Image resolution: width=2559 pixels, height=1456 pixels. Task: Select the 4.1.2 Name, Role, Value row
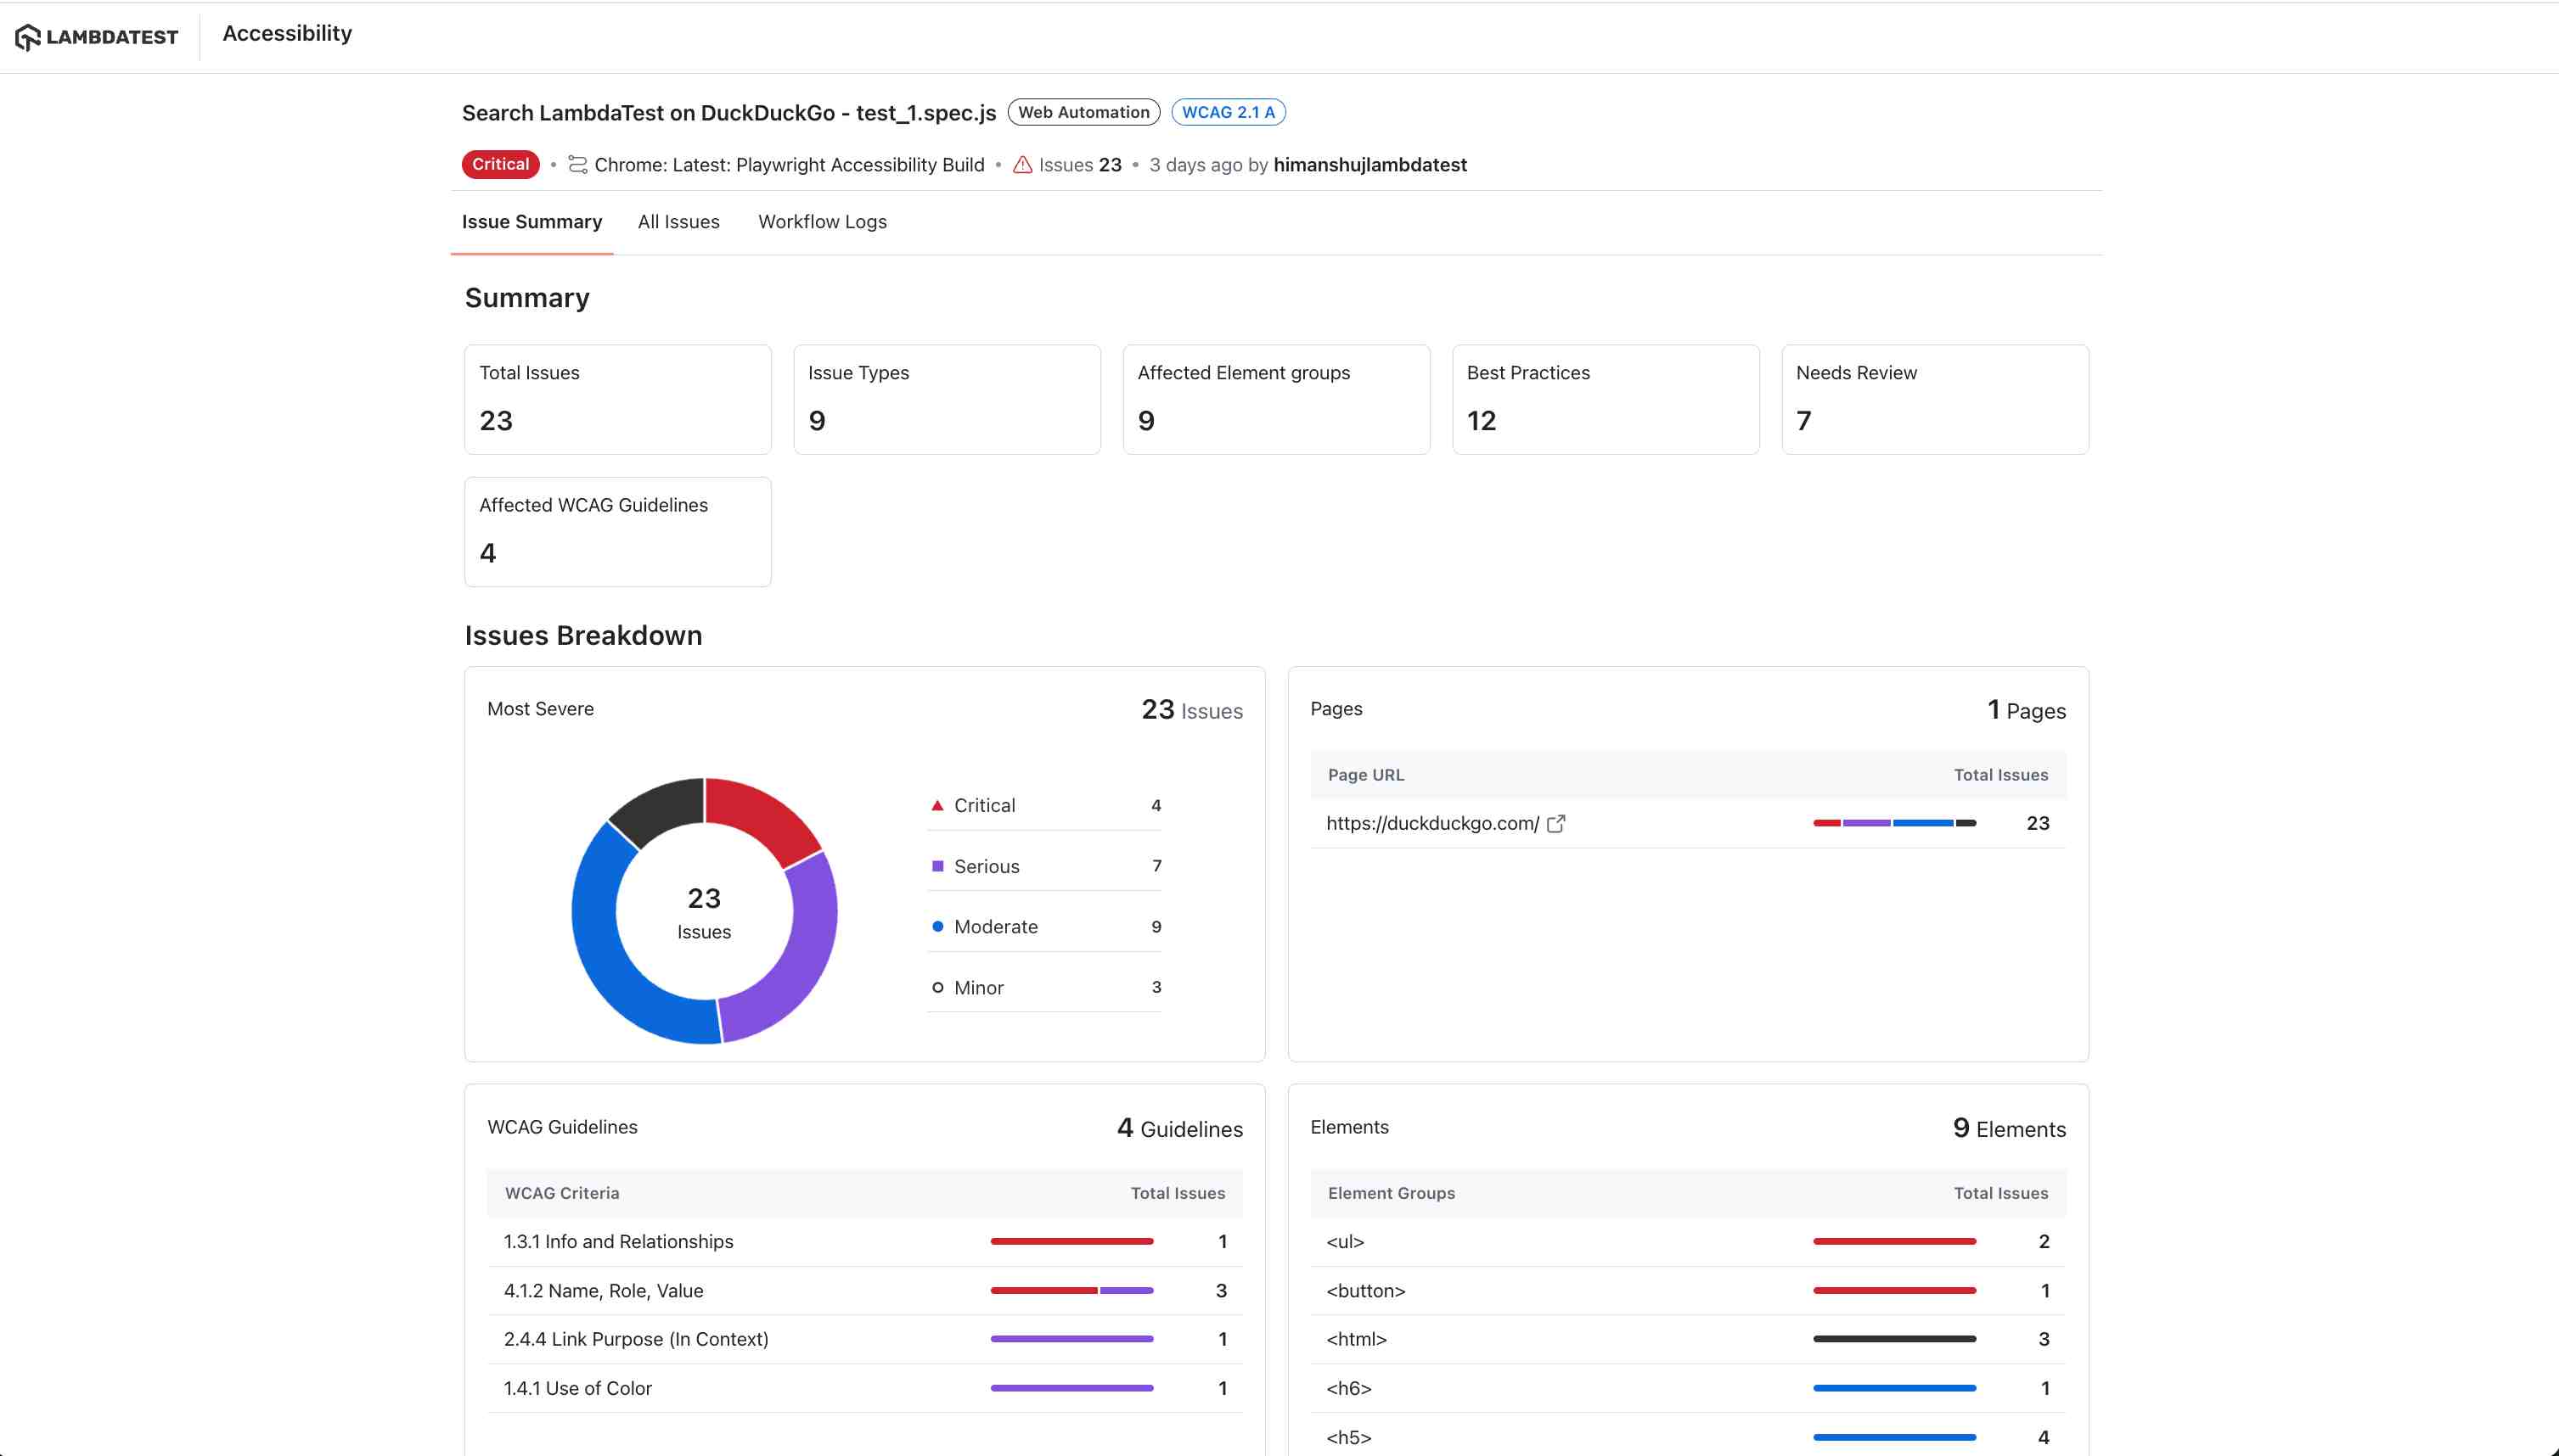(x=864, y=1291)
